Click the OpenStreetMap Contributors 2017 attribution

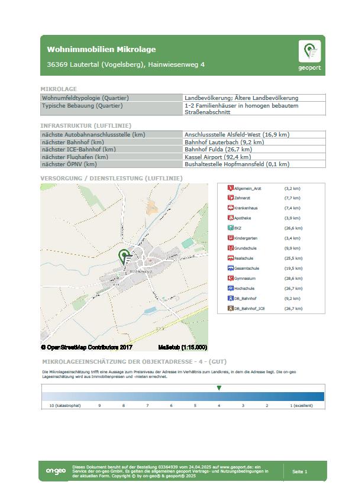tap(86, 347)
